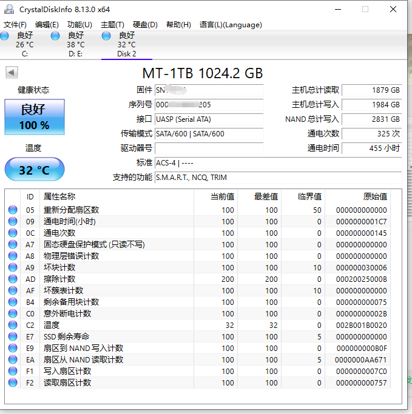Select the SSD 剩余寿命 attribute name
Viewport: 412px width, 414px height.
66,336
